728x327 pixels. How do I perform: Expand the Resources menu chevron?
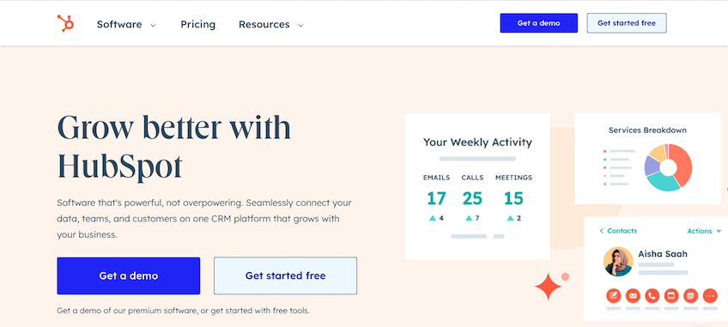(x=300, y=26)
